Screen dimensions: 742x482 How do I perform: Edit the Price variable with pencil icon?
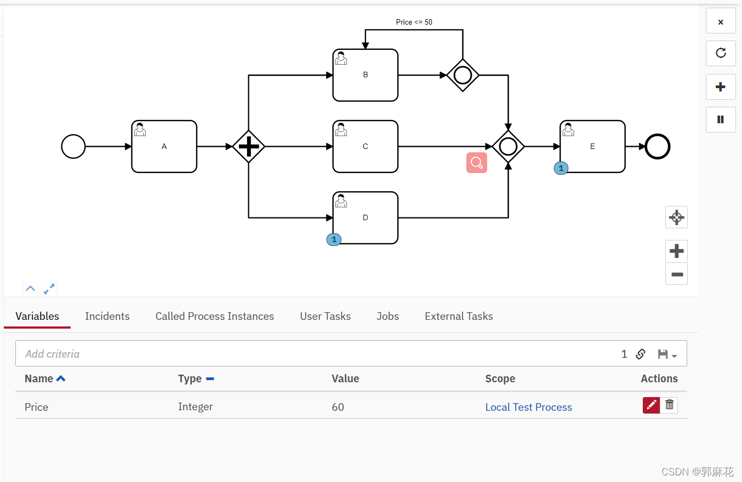point(652,405)
